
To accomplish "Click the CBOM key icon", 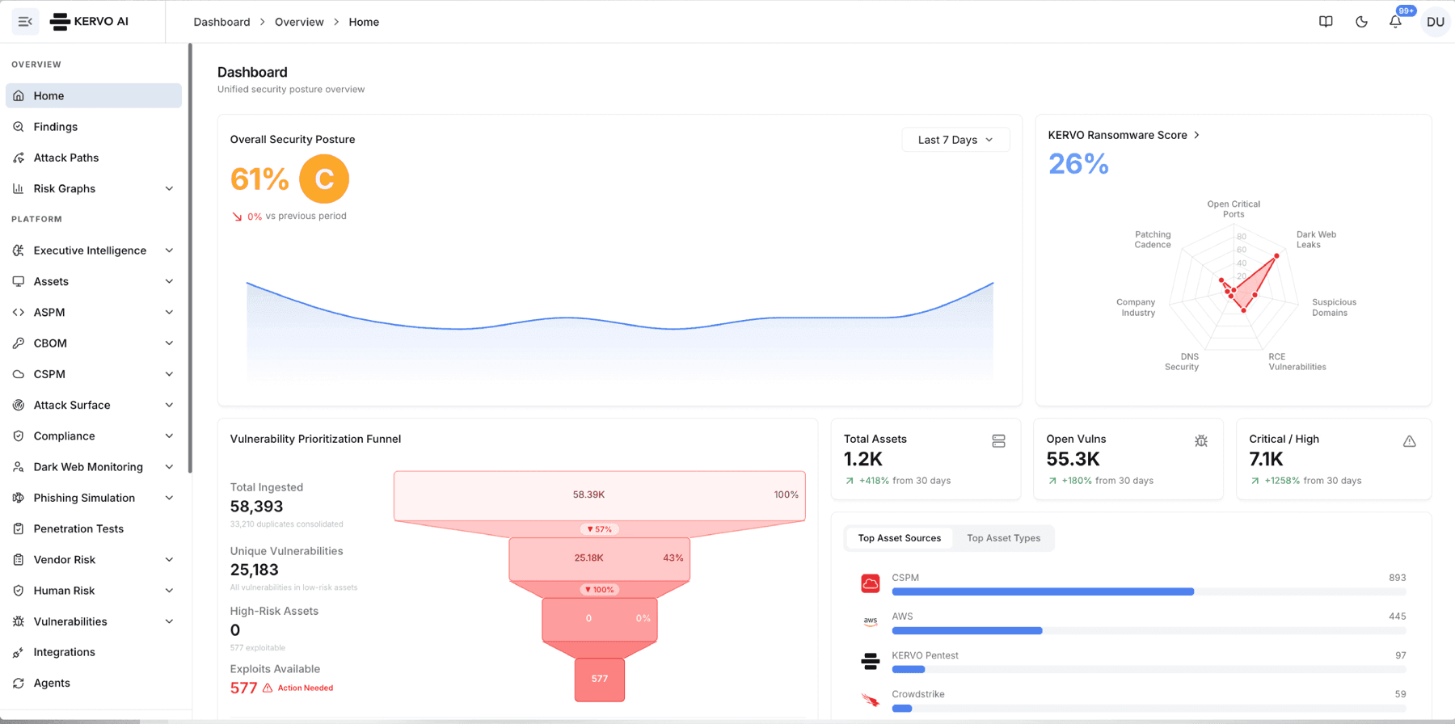I will click(x=19, y=343).
